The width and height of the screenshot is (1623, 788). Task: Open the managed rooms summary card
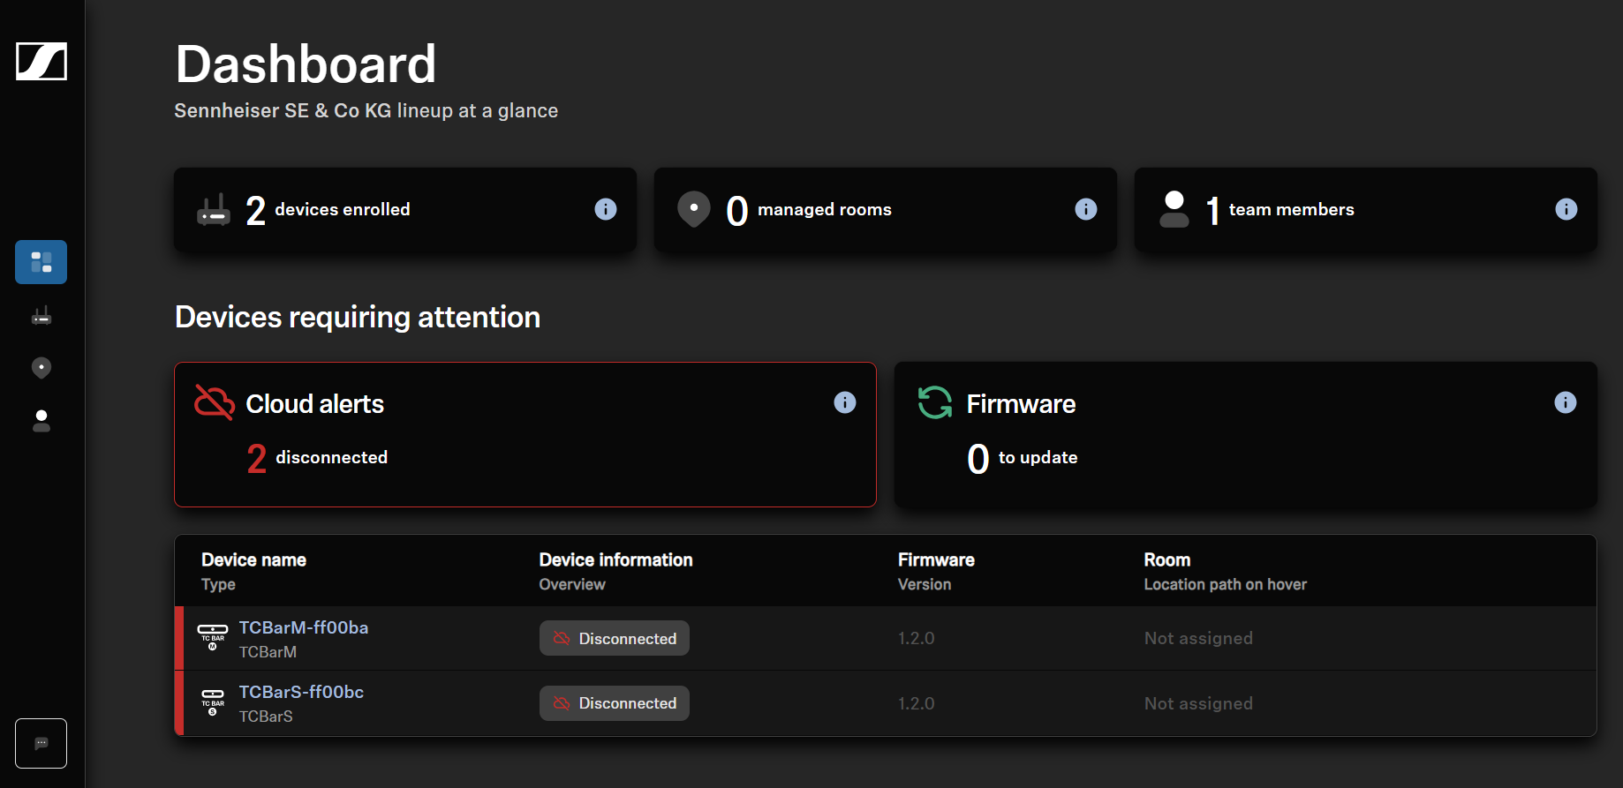coord(885,209)
